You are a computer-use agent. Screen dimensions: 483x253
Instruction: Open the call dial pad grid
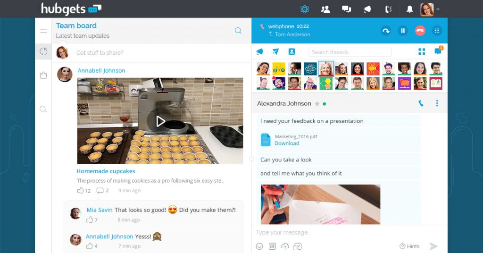pyautogui.click(x=437, y=31)
